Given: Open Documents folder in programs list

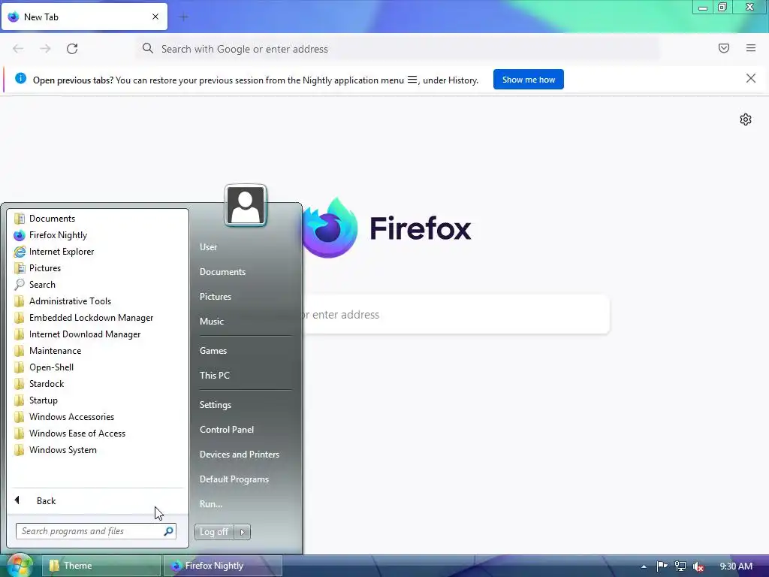Looking at the screenshot, I should (x=98, y=219).
